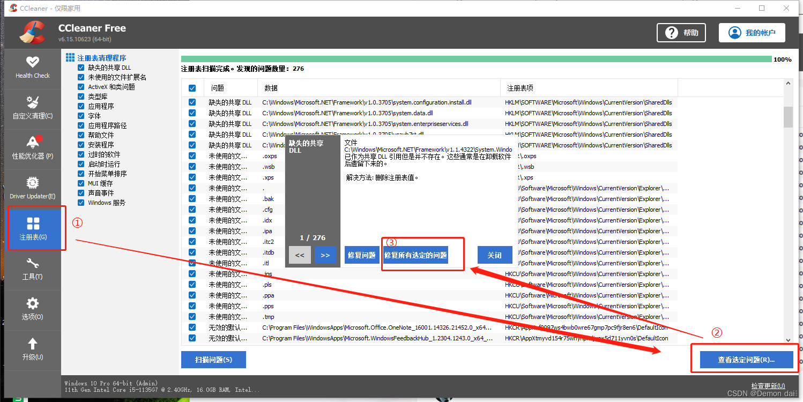
Task: Uncheck the .tmp extension row checkbox
Action: pos(192,317)
